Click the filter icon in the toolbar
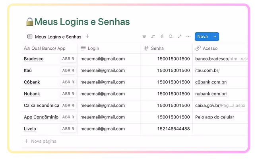Image resolution: width=260 pixels, height=159 pixels. click(144, 37)
